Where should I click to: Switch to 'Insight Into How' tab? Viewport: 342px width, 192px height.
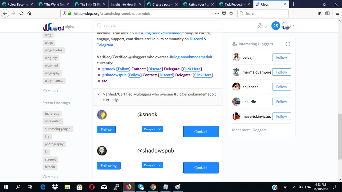127,4
